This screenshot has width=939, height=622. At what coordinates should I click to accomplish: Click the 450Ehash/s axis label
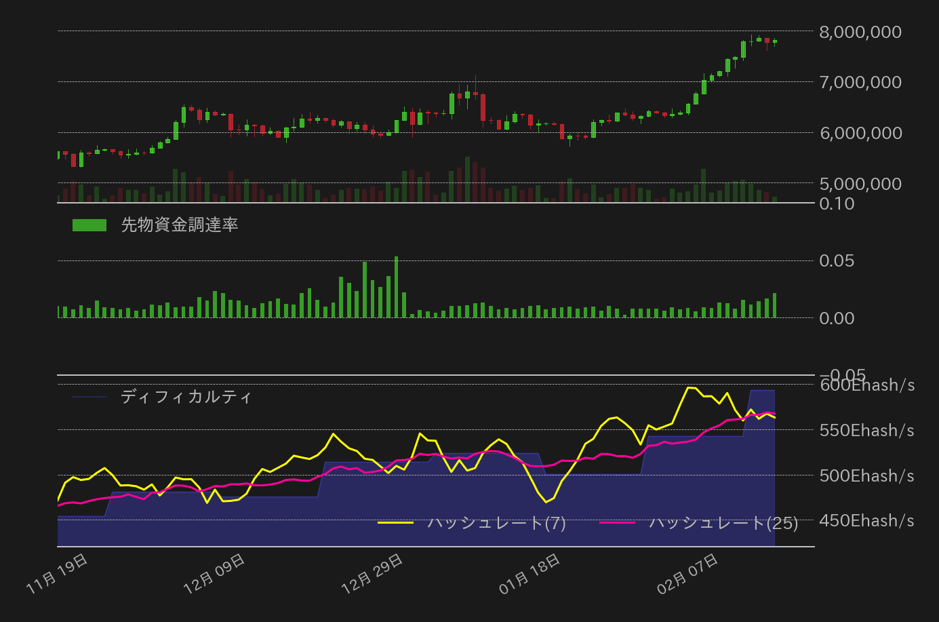(x=867, y=521)
